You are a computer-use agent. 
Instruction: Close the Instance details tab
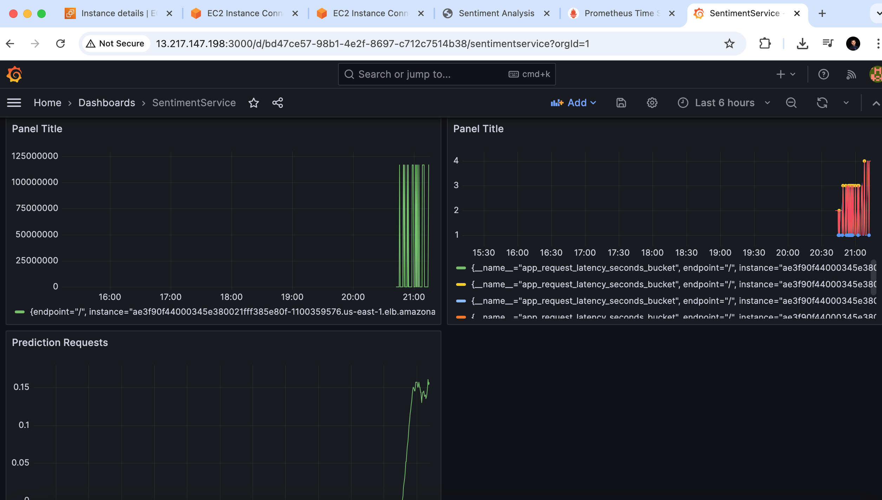tap(169, 13)
